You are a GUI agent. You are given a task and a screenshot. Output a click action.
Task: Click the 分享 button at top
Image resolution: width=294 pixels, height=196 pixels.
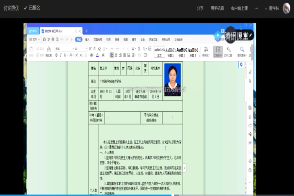pyautogui.click(x=200, y=8)
